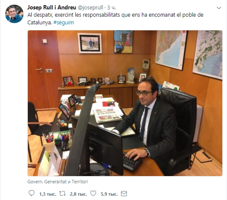Click the envelope direct message icon
Image resolution: width=227 pixels, height=200 pixels.
[x=124, y=194]
